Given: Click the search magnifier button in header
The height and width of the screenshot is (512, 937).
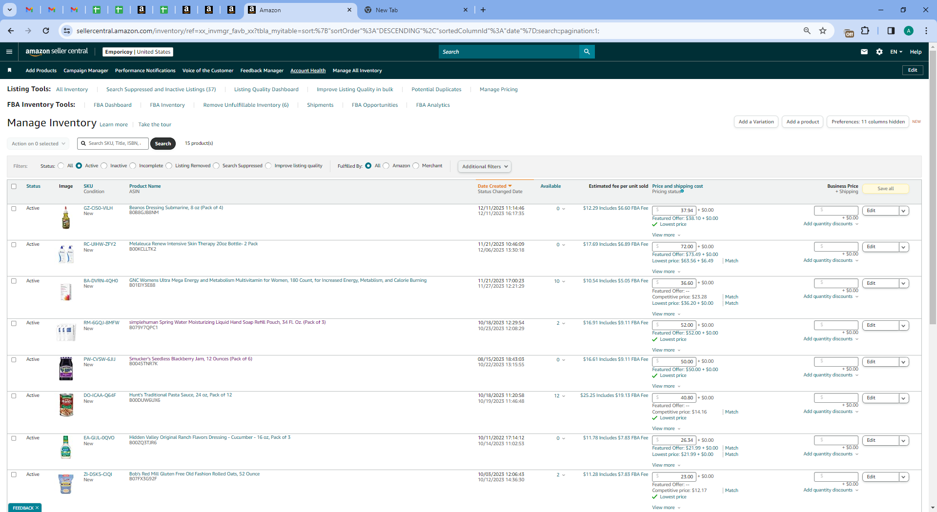Looking at the screenshot, I should (x=587, y=52).
